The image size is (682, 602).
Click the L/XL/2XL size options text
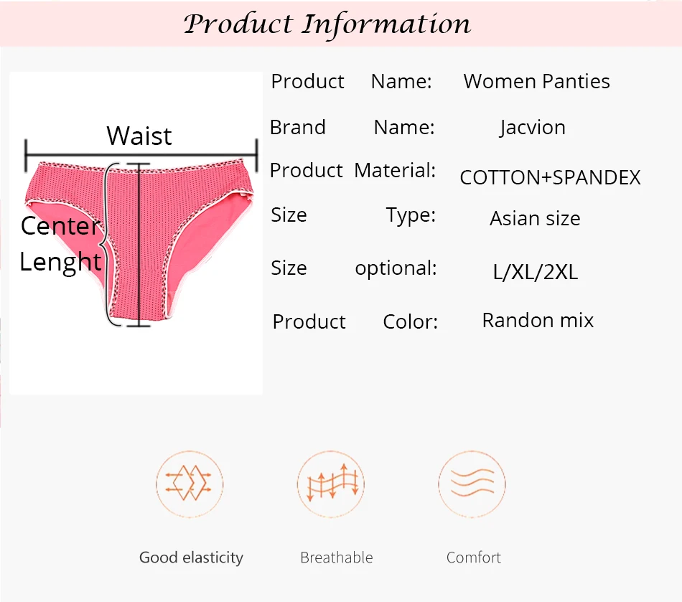(536, 272)
